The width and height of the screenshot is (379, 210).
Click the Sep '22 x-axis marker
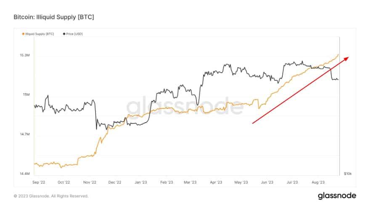[x=39, y=182]
